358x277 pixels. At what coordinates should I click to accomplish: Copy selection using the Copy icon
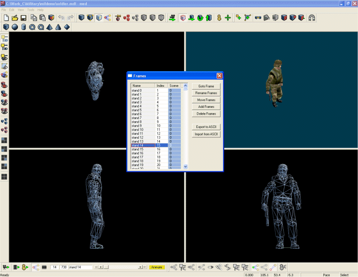tap(34, 18)
